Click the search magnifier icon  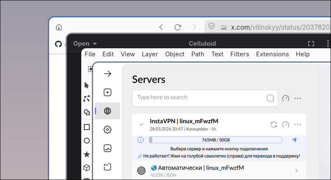point(270,98)
